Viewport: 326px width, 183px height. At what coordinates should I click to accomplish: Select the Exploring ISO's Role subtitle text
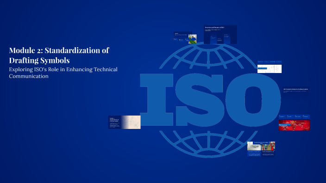[63, 73]
